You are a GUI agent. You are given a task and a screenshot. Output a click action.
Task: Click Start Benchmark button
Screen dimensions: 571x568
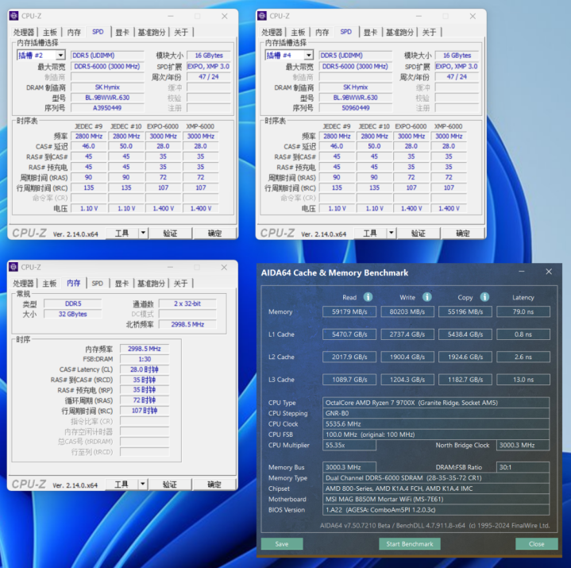coord(410,544)
